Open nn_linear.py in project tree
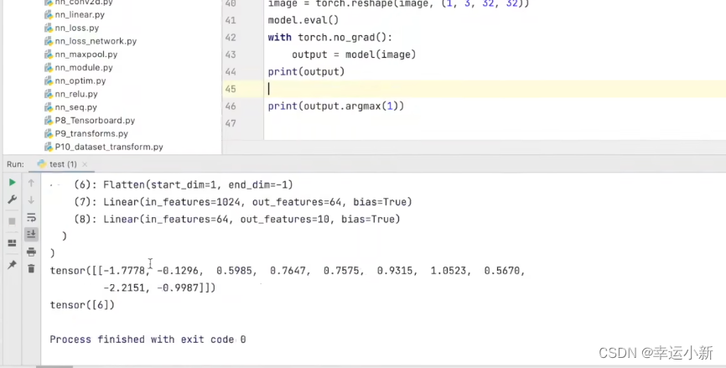Image resolution: width=726 pixels, height=368 pixels. click(x=80, y=15)
